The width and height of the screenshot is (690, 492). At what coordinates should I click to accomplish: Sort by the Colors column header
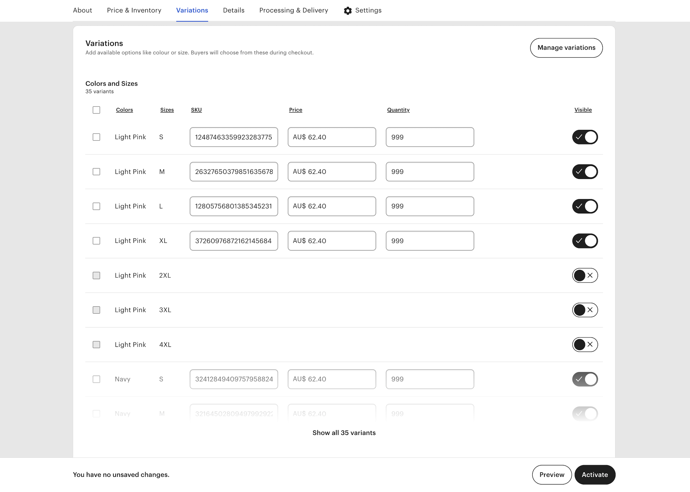click(x=124, y=110)
